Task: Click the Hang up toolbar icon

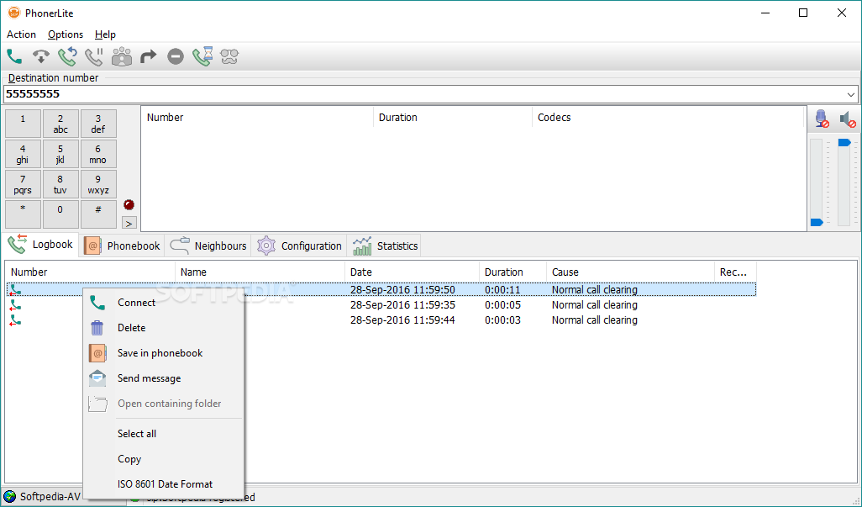Action: pyautogui.click(x=40, y=56)
